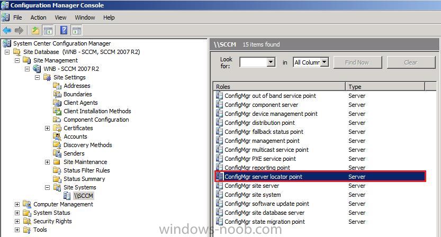This screenshot has width=441, height=237.
Task: Click the Up one level toolbar icon
Action: (35, 30)
